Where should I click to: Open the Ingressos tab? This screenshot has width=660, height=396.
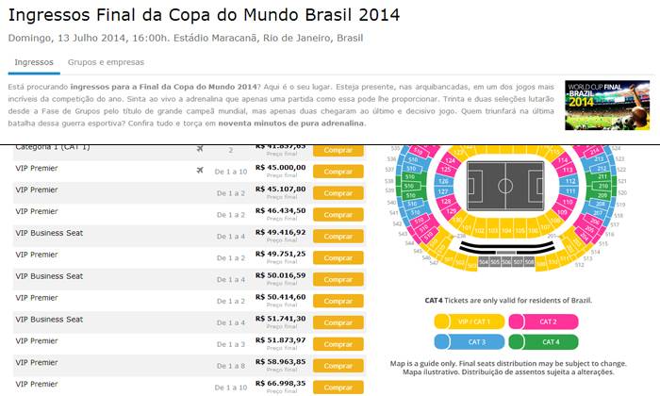(34, 62)
